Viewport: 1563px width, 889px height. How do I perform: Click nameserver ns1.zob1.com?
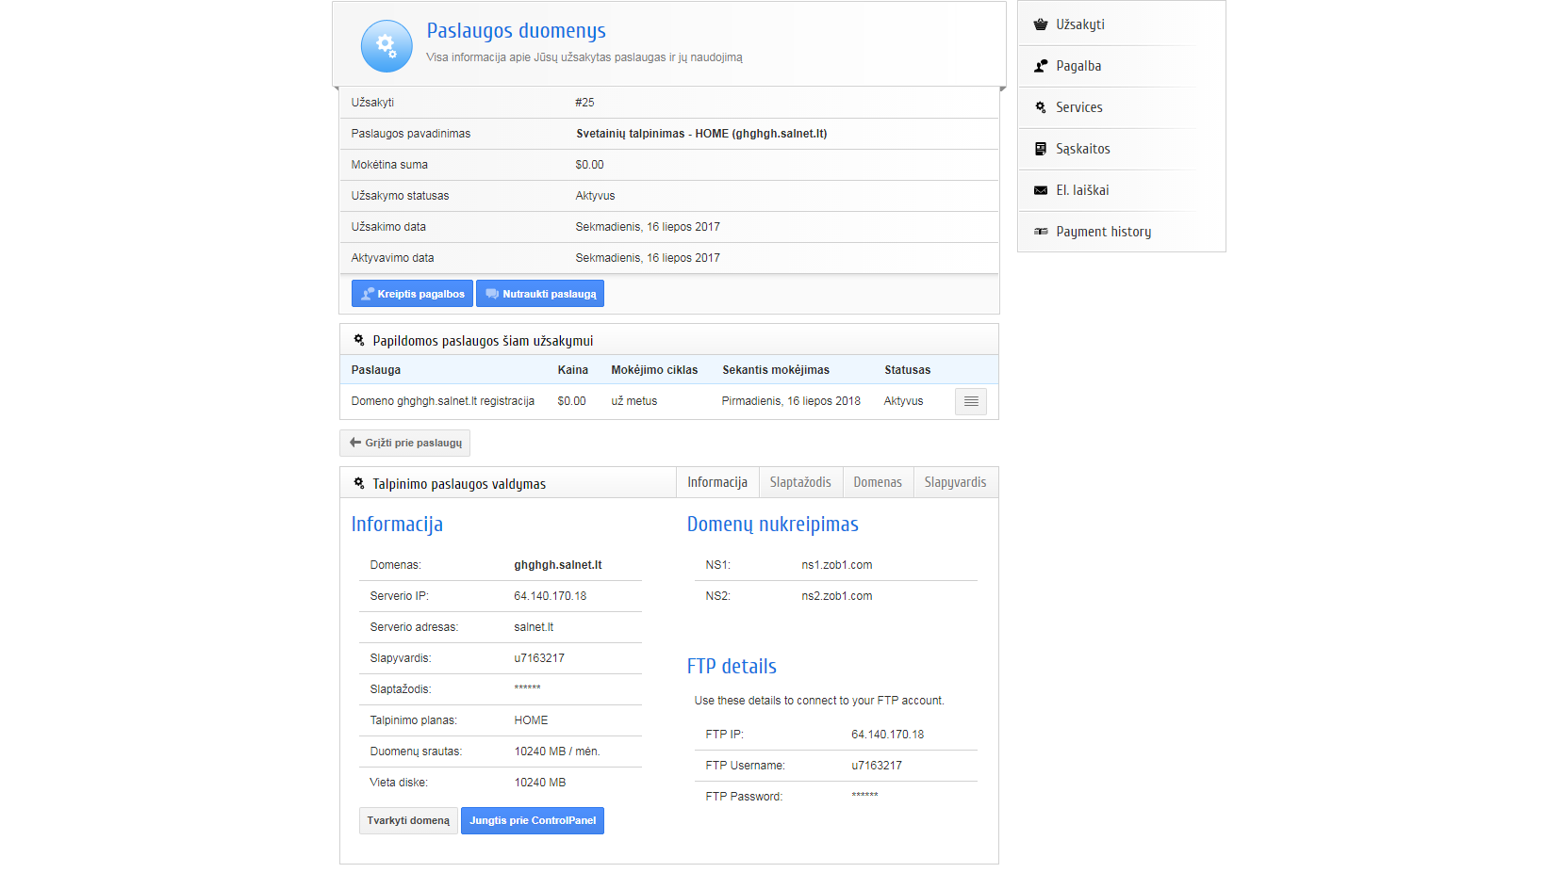click(x=837, y=565)
